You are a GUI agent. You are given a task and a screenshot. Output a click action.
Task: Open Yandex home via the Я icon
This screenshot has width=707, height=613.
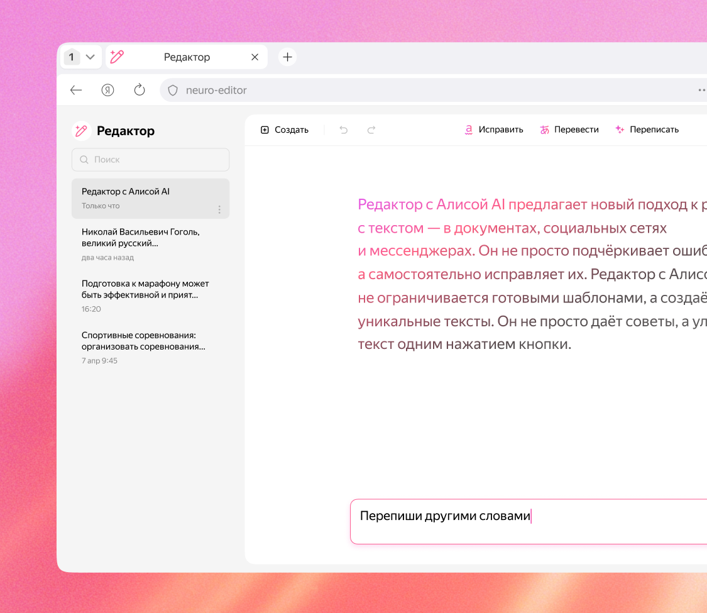point(107,90)
